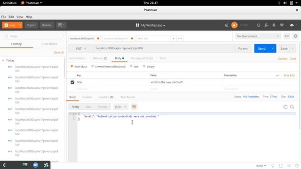Switch response view to Raw
The width and height of the screenshot is (301, 169).
[88, 107]
